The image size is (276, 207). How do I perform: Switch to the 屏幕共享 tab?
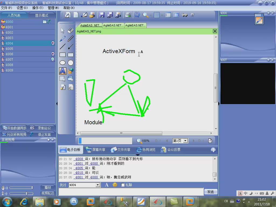(96, 150)
